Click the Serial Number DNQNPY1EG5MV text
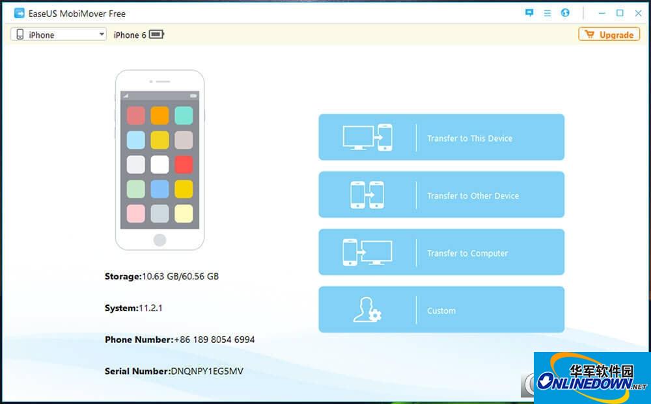651x404 pixels. pos(174,372)
